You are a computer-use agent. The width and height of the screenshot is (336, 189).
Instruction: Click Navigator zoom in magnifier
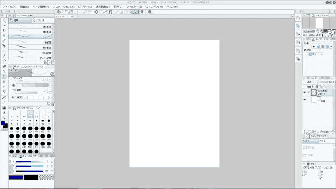[321, 31]
